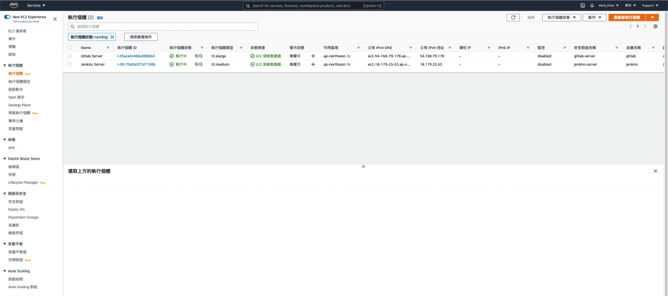Open Lifecycle Manager in sidebar

23,183
